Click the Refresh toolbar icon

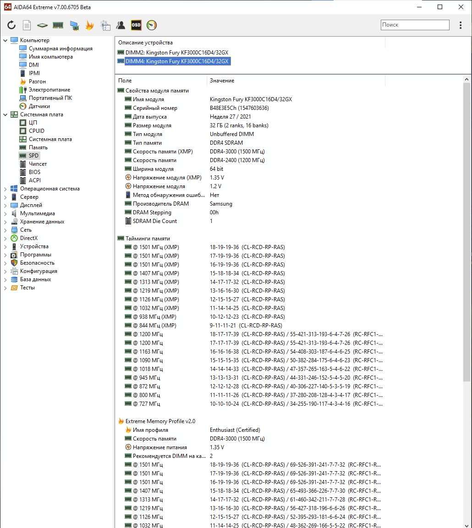click(11, 25)
